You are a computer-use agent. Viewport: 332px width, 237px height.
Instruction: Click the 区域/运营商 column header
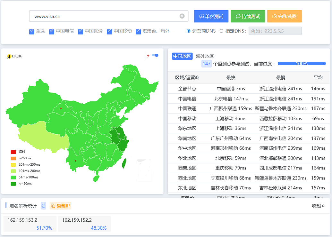(187, 78)
